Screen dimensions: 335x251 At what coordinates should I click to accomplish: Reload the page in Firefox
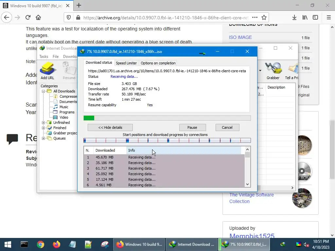pos(28,17)
